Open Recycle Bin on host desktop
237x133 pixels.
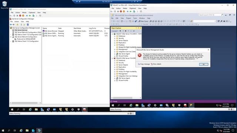(4, 5)
